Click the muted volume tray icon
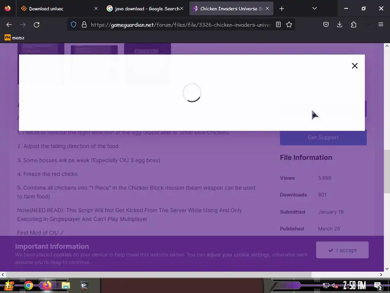Viewport: 390px width, 293px height. click(335, 285)
